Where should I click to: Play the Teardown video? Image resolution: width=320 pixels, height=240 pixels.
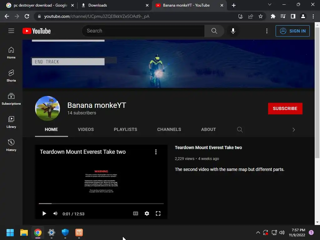pyautogui.click(x=44, y=213)
